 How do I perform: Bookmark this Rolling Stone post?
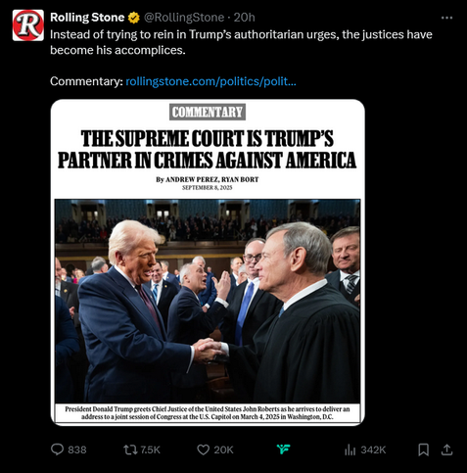[x=423, y=449]
